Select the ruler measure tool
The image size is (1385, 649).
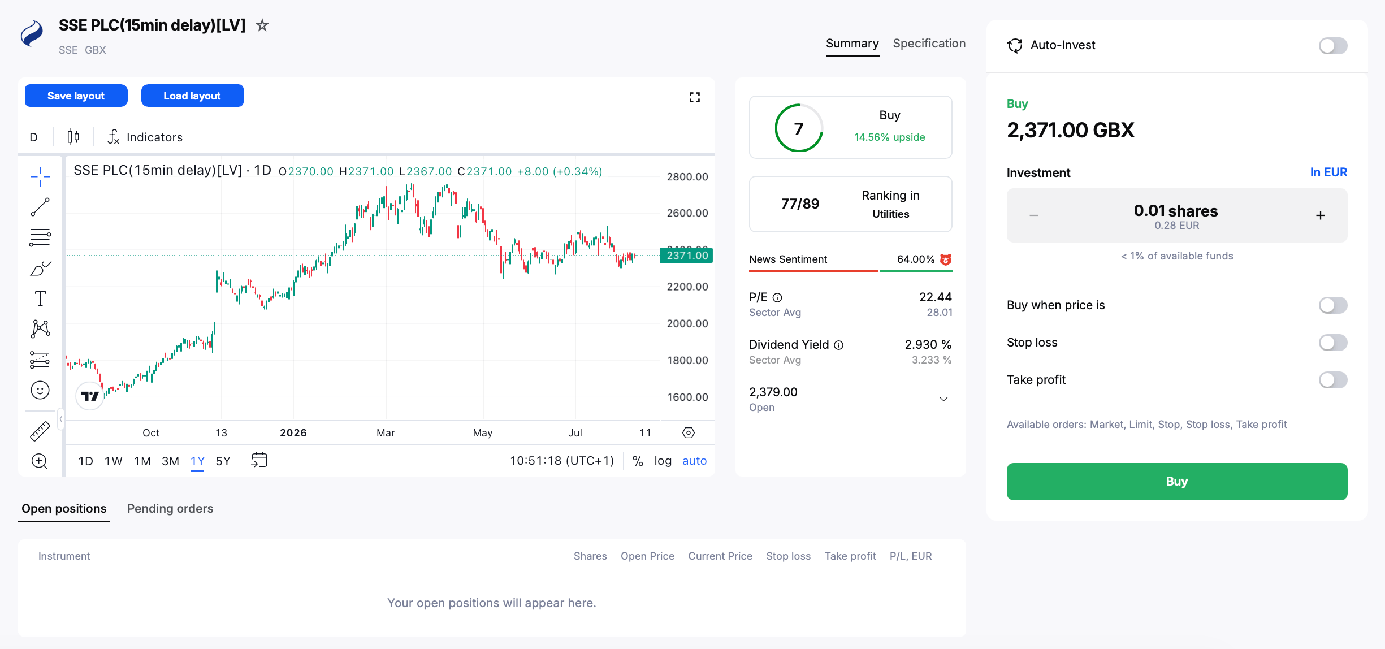[40, 431]
